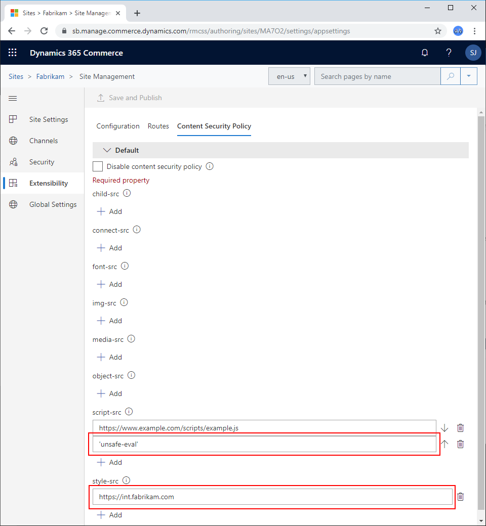Viewport: 486px width, 526px height.
Task: Move the example.js script-src entry down
Action: tap(444, 427)
